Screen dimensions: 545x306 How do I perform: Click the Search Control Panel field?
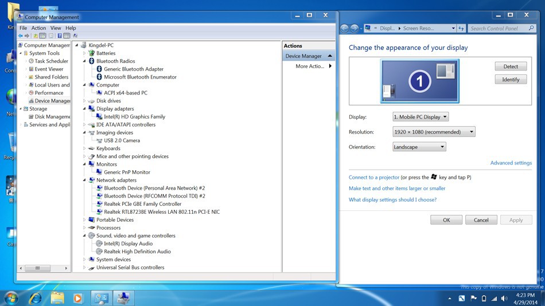point(498,28)
